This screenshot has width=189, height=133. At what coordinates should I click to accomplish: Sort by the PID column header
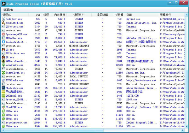pos(38,15)
